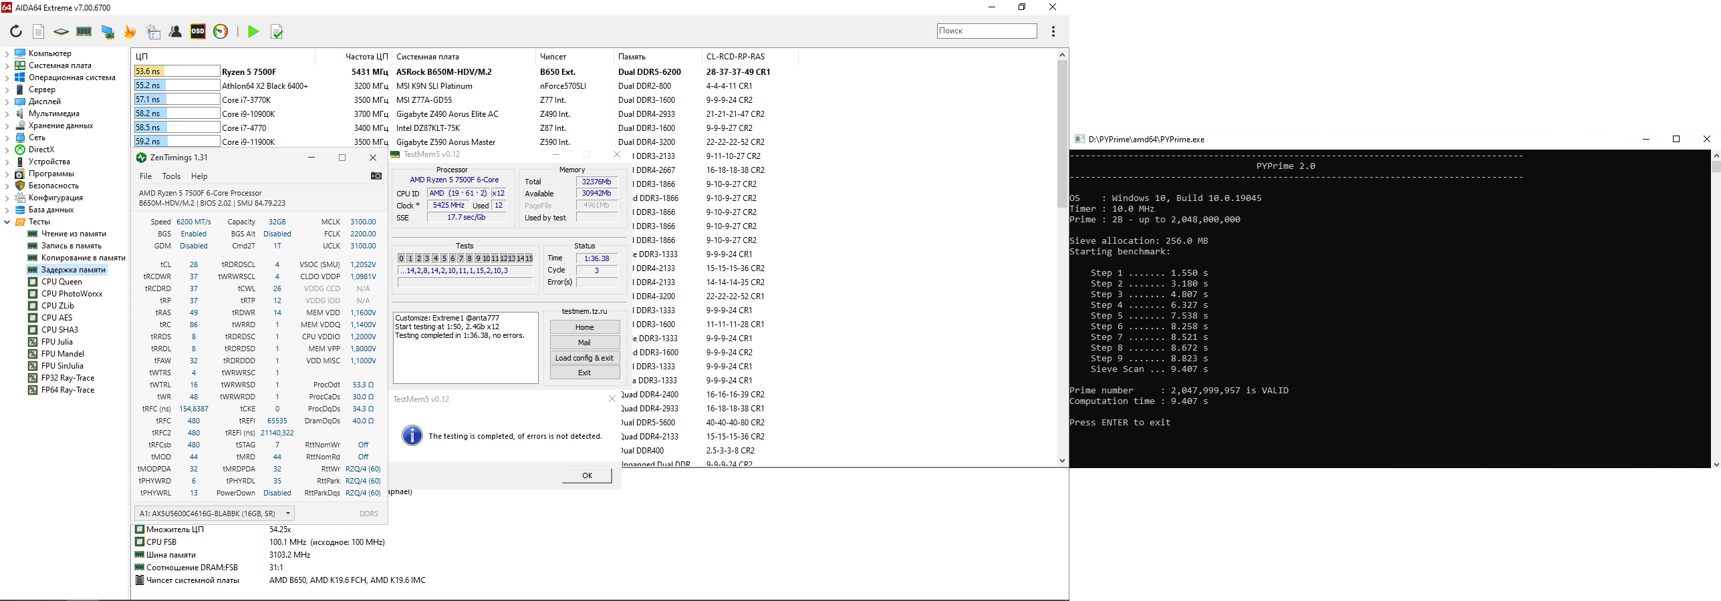Open the Report document icon in AIDA64 toolbar
1721x601 pixels.
(x=39, y=31)
